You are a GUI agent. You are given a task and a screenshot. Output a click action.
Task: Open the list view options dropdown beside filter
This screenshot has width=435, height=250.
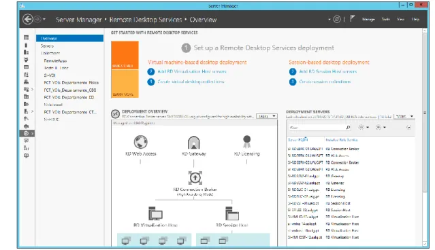[x=364, y=127]
